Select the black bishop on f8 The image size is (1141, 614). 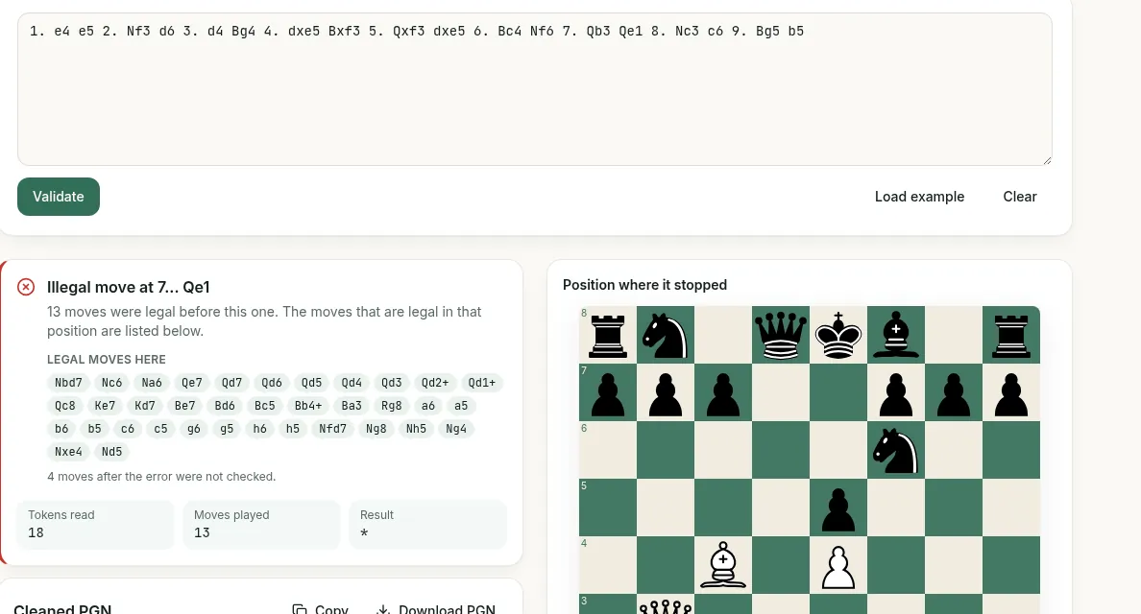(896, 335)
